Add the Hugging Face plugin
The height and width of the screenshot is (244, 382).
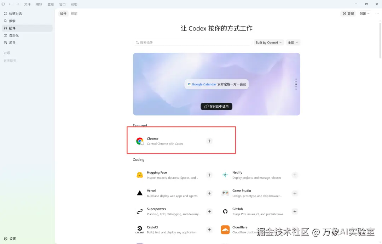tap(209, 175)
